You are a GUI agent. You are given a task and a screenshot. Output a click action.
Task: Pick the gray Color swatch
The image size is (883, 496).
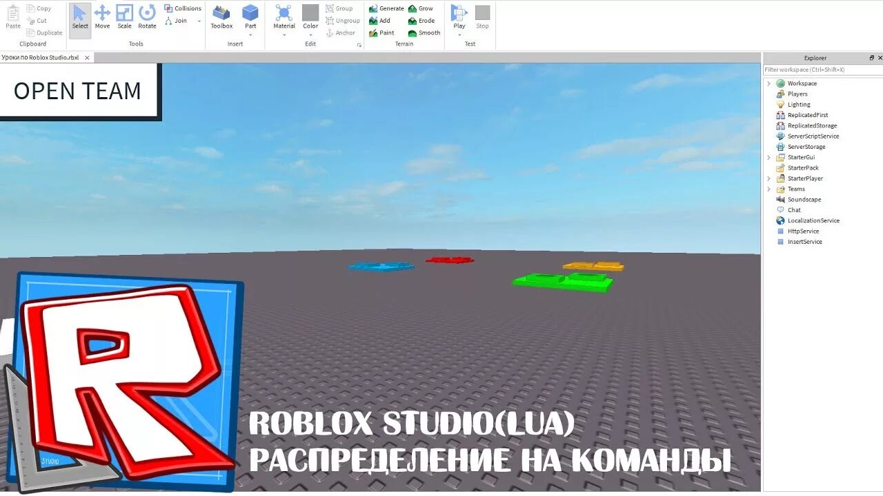(x=310, y=12)
